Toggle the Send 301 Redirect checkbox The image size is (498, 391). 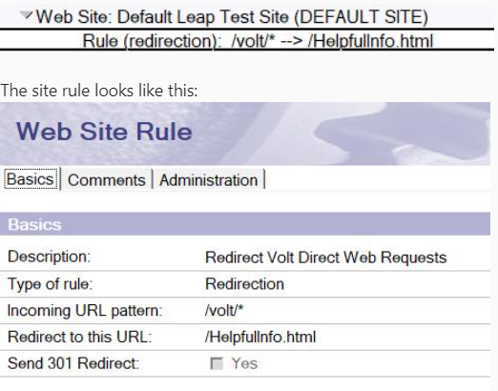[217, 363]
